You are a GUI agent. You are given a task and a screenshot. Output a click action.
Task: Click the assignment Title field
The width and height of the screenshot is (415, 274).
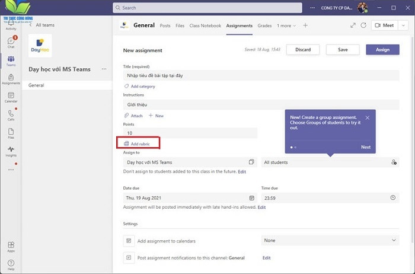[x=261, y=75]
